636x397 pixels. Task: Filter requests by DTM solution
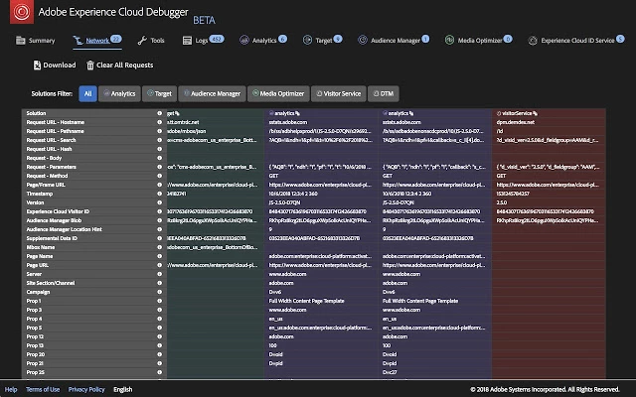pyautogui.click(x=384, y=93)
